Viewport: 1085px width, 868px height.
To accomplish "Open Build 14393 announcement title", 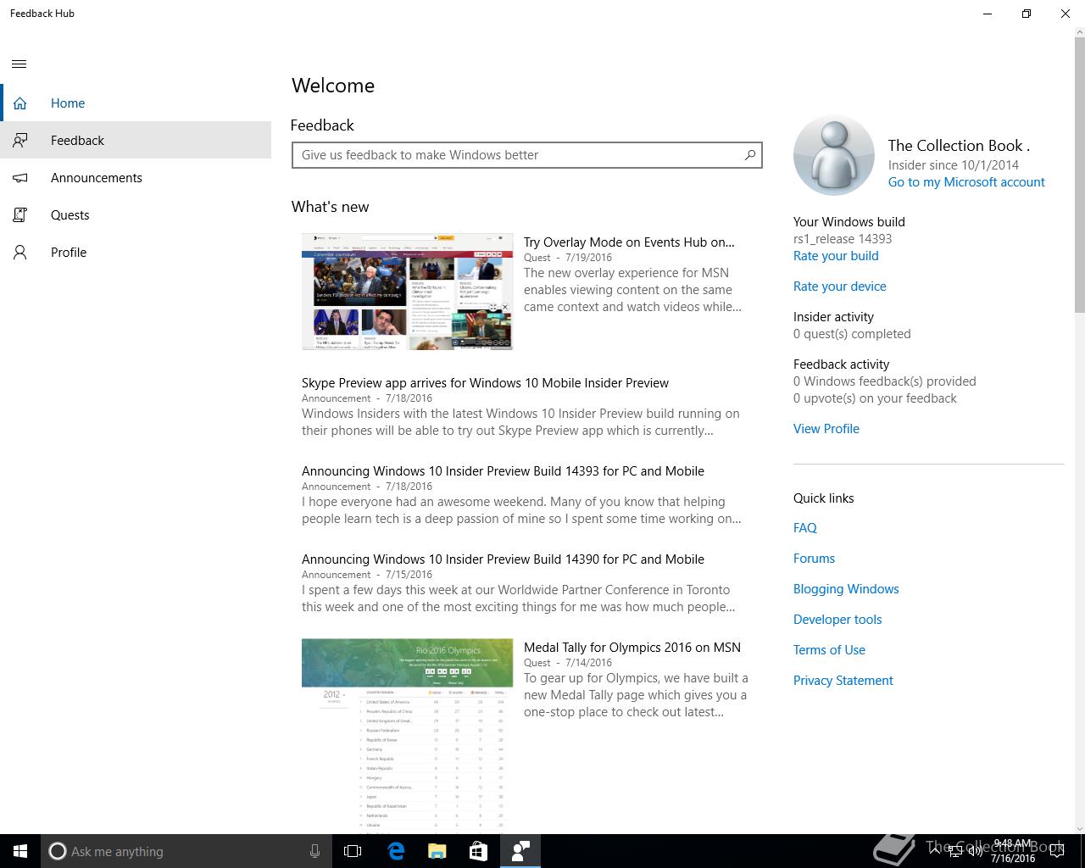I will 503,471.
